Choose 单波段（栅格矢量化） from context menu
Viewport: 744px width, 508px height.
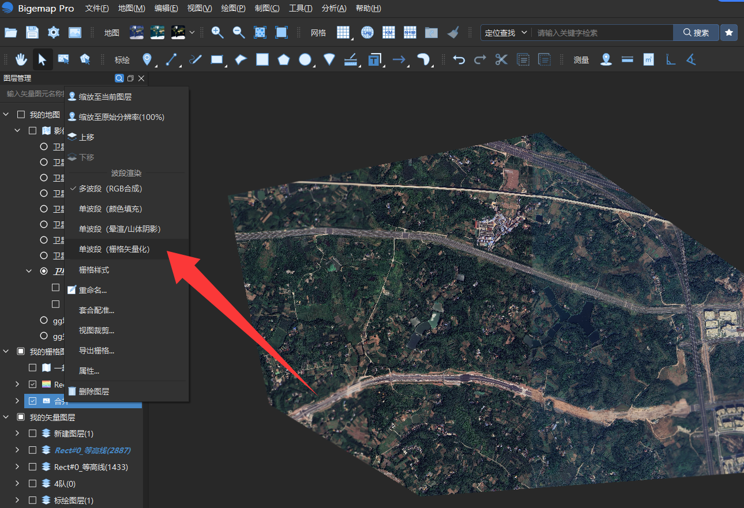[115, 249]
